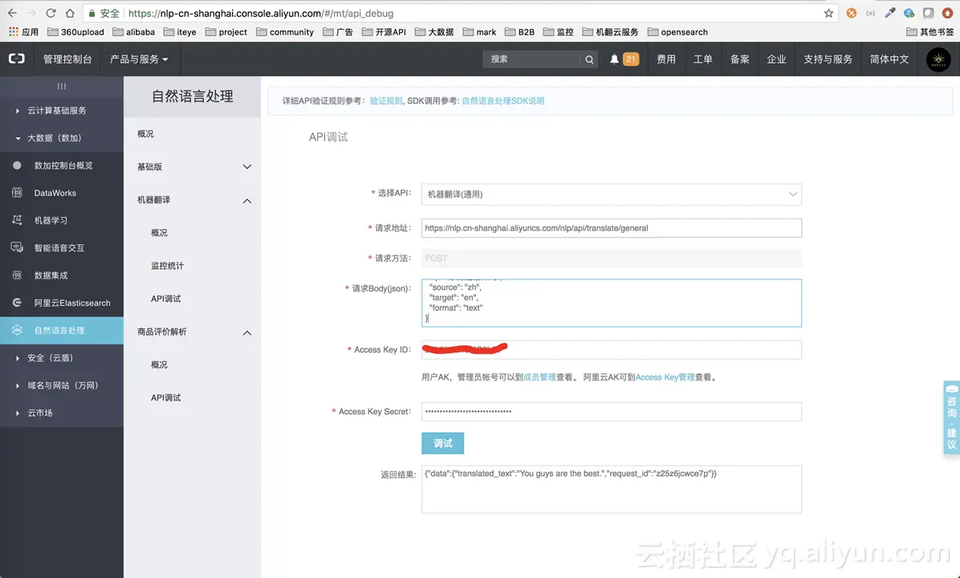Open API调试 under 机器翻译

[x=166, y=299]
